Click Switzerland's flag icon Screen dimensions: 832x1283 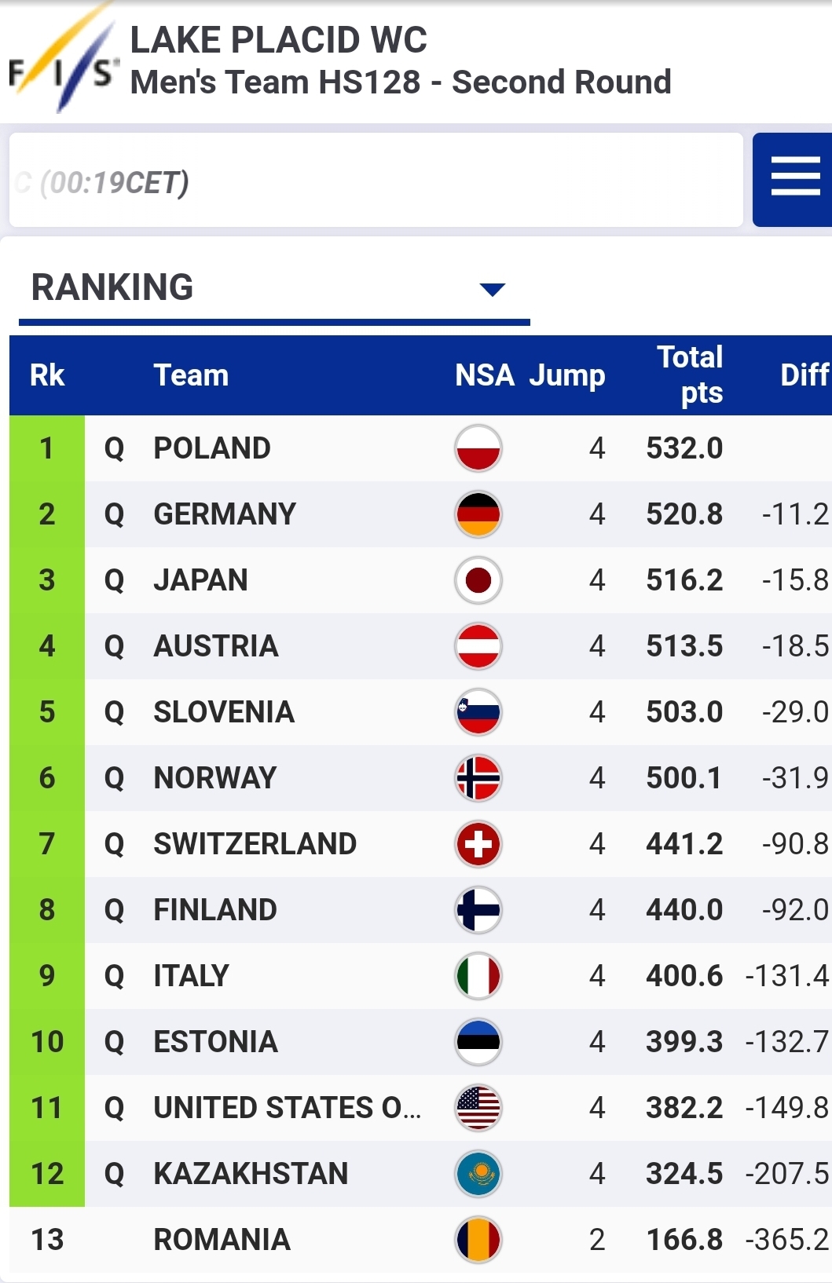click(478, 844)
